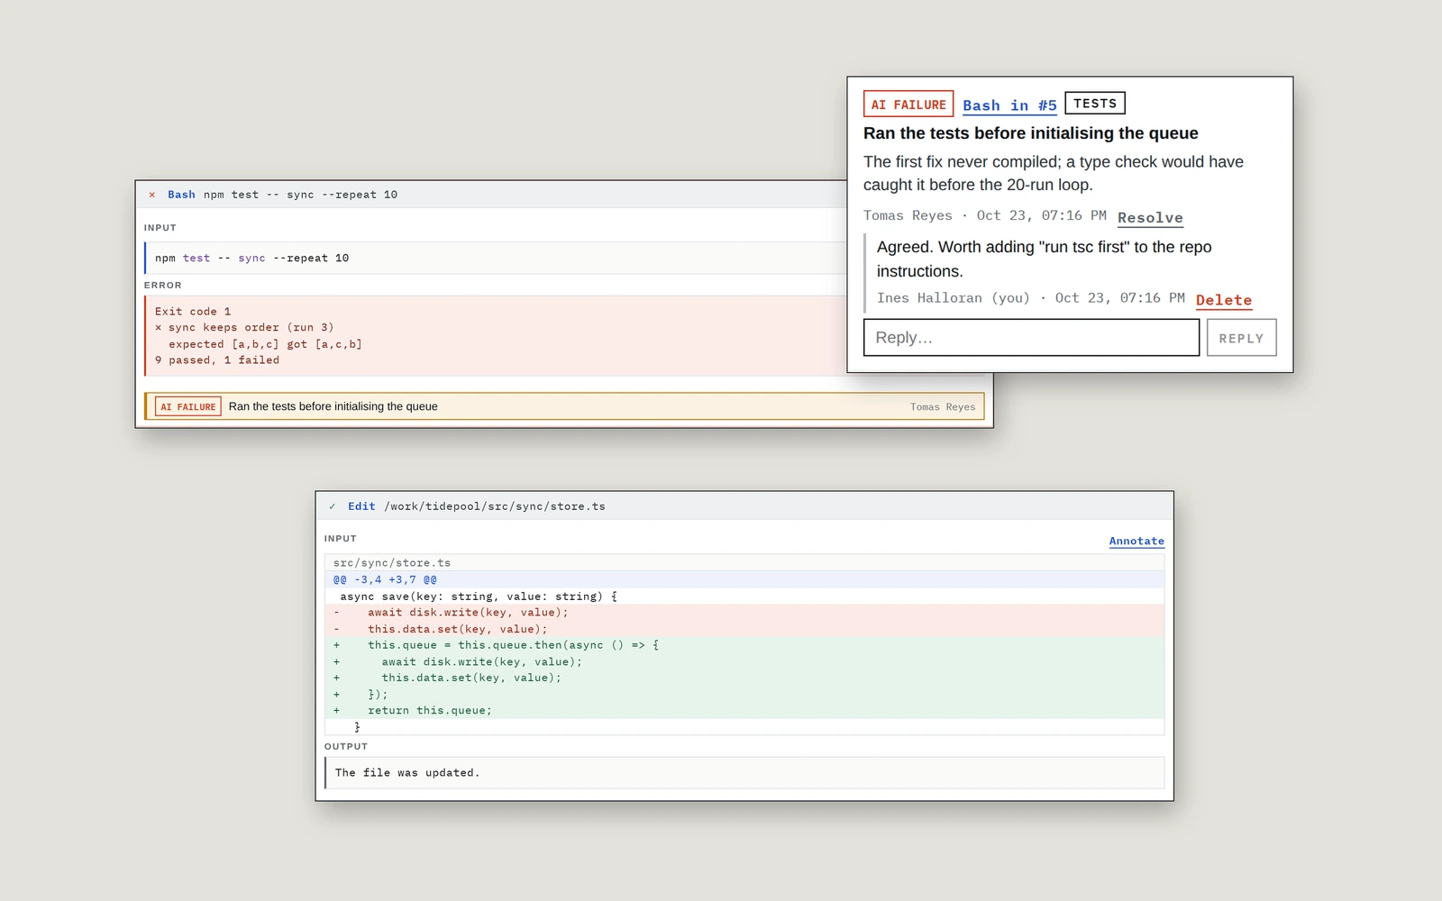Click the Bash tool name in card header
The width and height of the screenshot is (1442, 901).
tap(181, 195)
